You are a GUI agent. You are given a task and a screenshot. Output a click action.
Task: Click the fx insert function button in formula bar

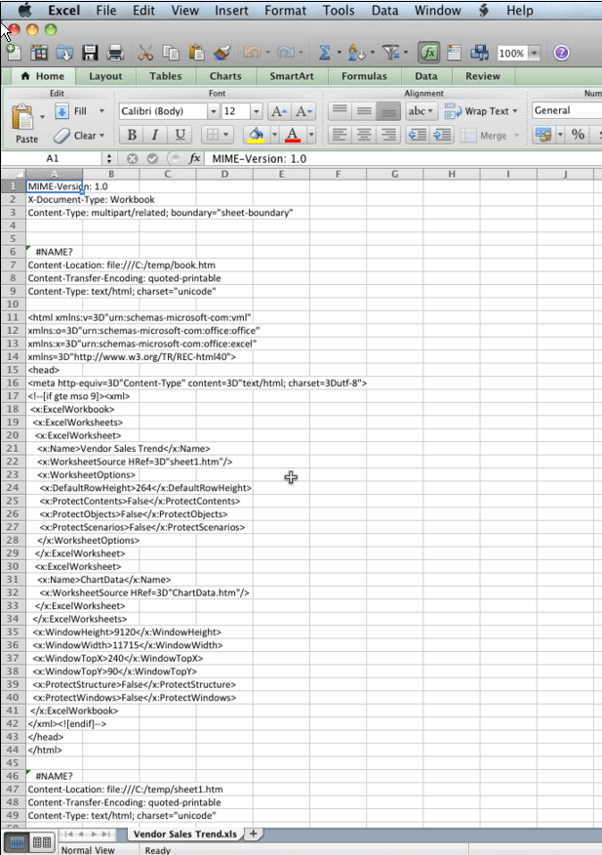tap(194, 158)
